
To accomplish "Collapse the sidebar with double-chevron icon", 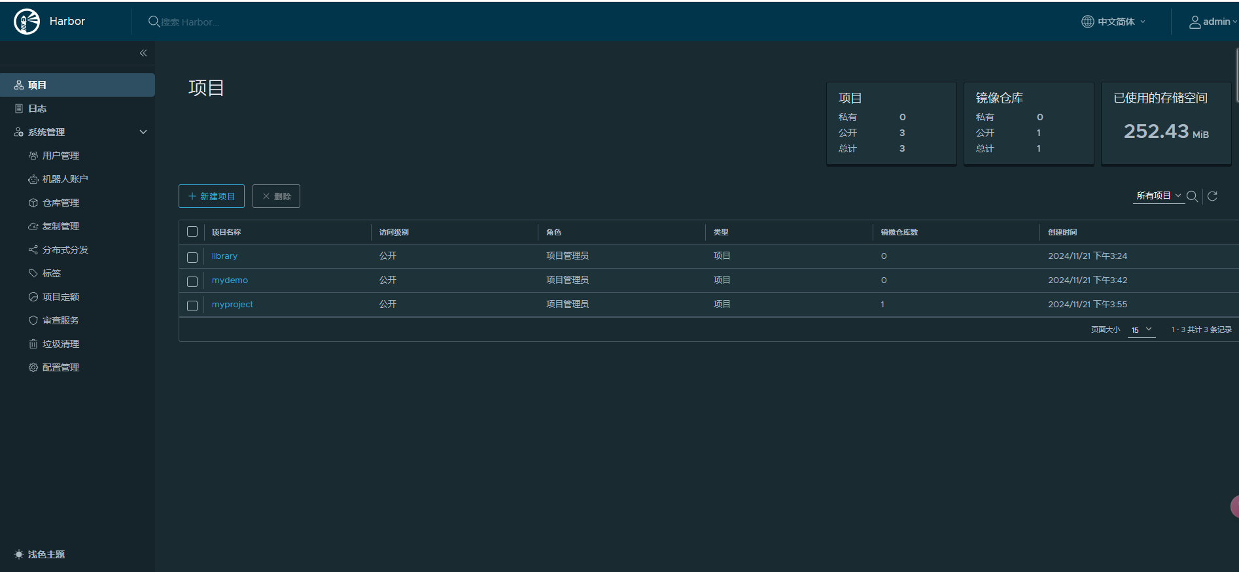I will pos(143,53).
